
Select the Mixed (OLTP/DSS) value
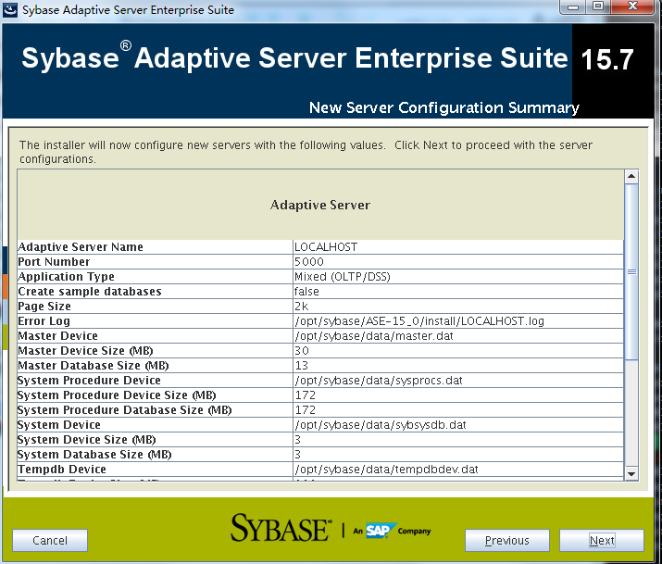(x=342, y=277)
